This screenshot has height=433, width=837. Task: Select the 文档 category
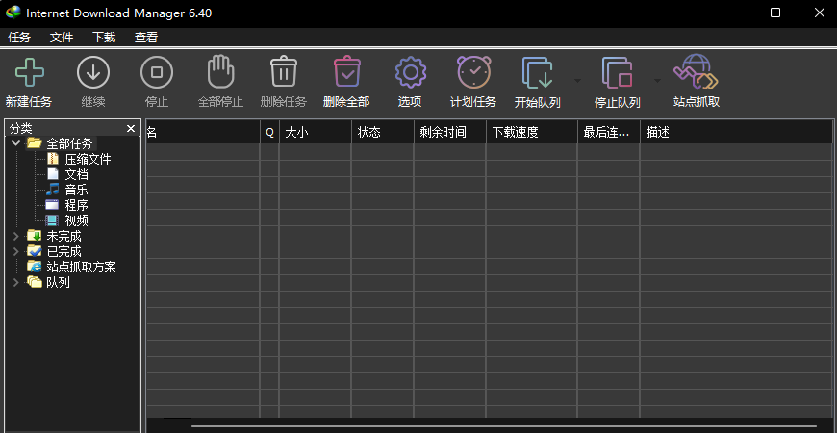[67, 174]
